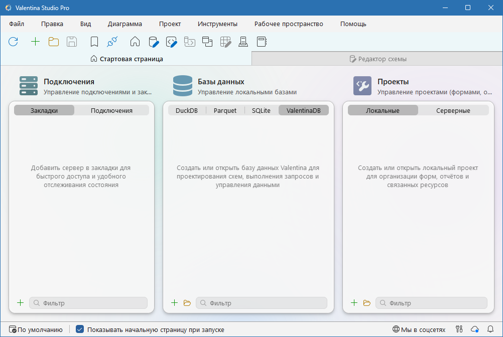Click the Refresh toolbar icon

point(13,42)
